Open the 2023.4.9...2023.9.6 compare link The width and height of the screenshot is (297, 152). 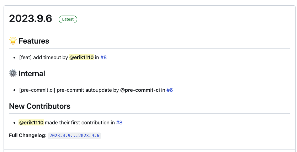tap(75, 136)
